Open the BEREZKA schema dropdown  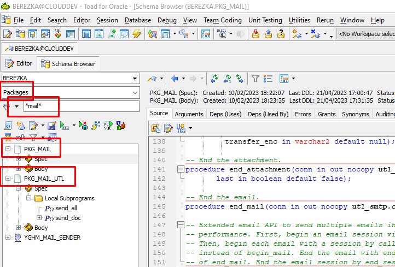tap(135, 79)
